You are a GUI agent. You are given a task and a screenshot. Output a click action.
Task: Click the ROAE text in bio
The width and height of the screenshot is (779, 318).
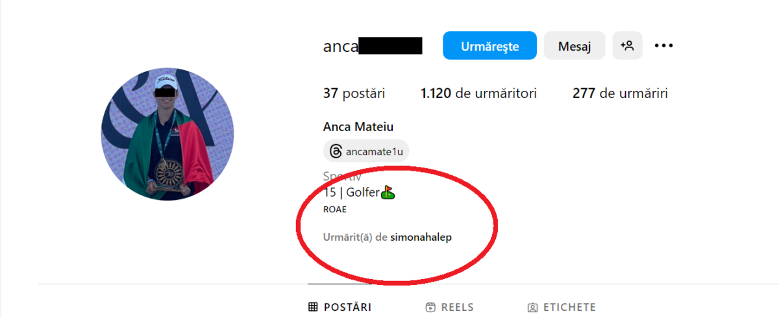[x=335, y=210]
